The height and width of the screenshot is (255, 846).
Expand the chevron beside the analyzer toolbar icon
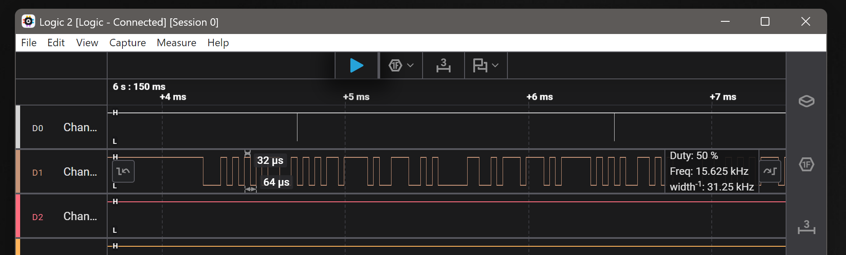(x=410, y=65)
